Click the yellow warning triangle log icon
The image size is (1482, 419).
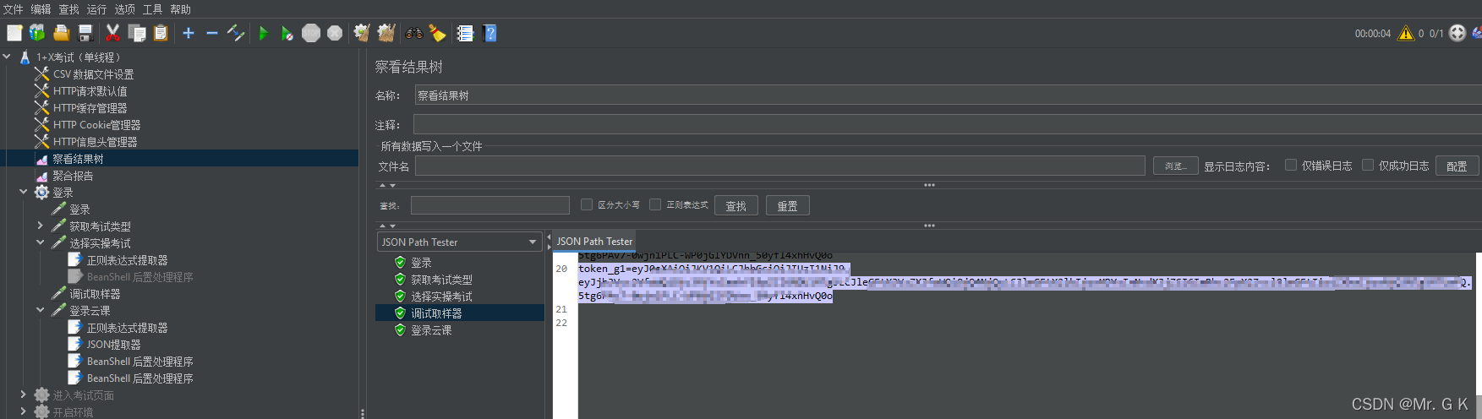(x=1406, y=33)
